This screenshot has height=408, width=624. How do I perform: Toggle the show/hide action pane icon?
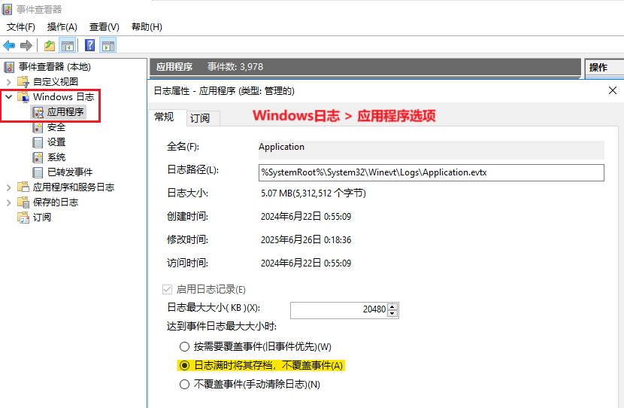pos(108,45)
